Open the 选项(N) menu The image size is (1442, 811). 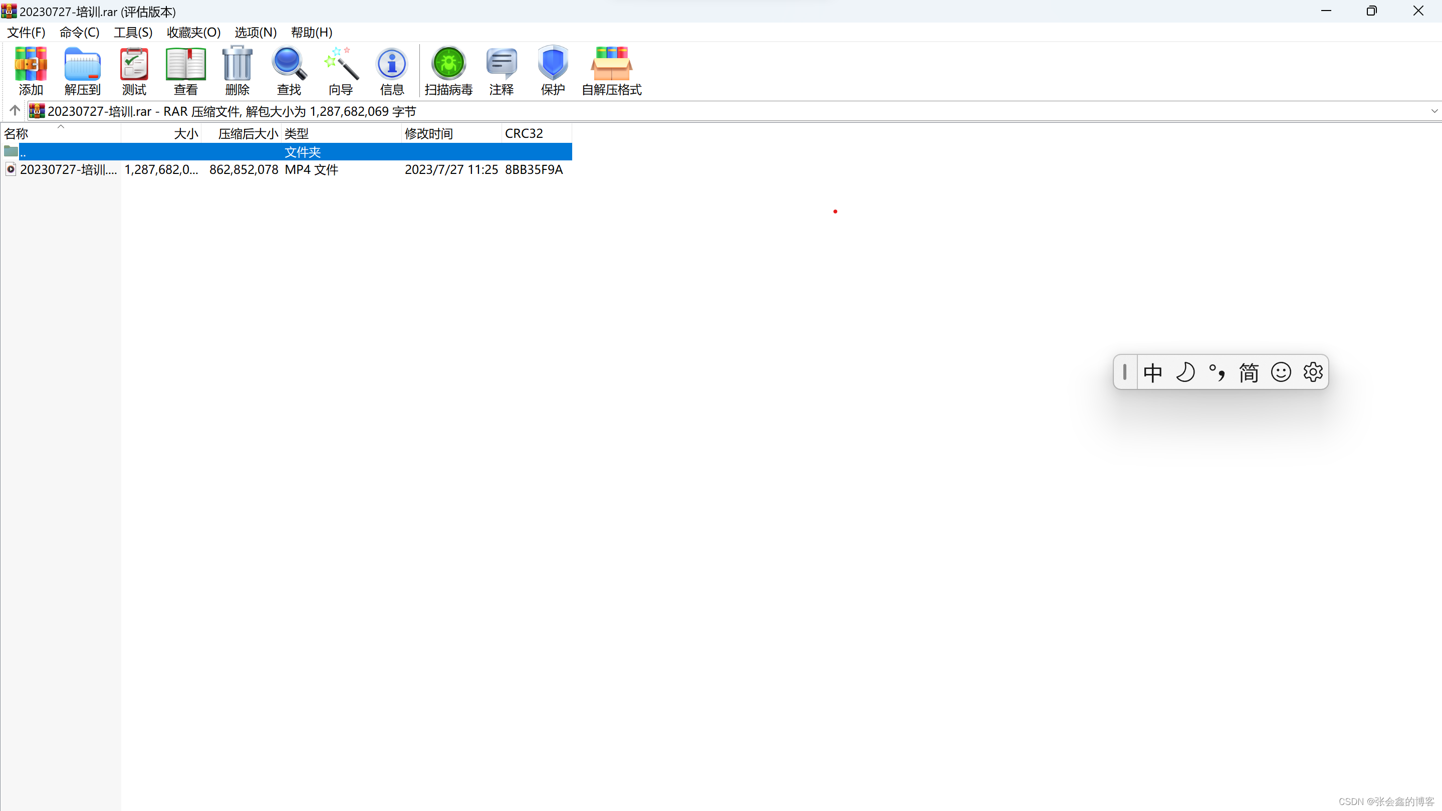pyautogui.click(x=256, y=32)
